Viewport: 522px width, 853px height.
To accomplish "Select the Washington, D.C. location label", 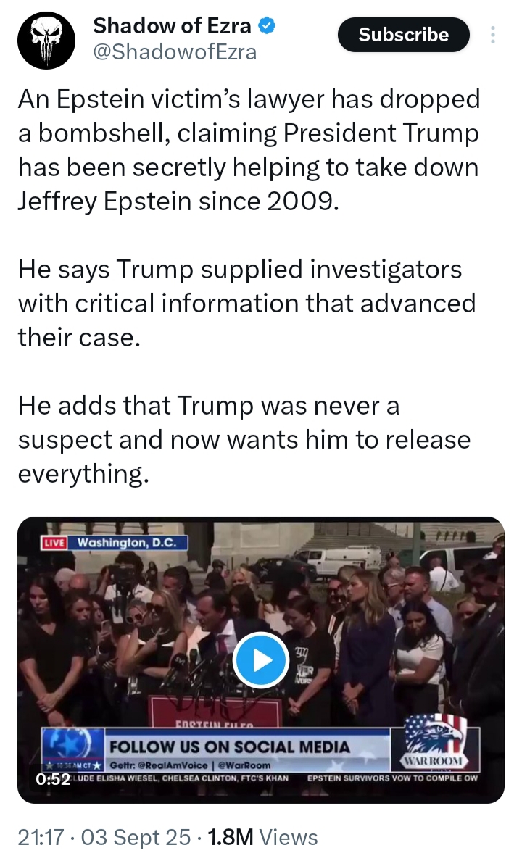I will coord(127,543).
